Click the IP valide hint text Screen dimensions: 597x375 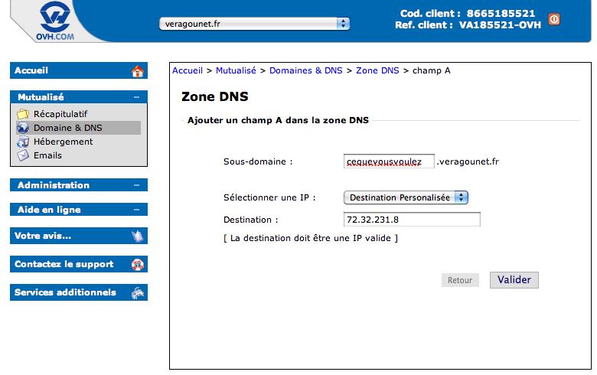click(310, 238)
